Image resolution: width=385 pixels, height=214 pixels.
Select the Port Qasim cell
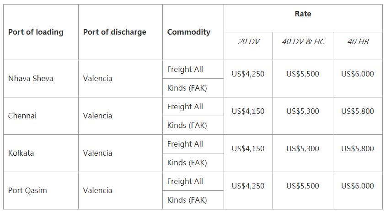27,190
